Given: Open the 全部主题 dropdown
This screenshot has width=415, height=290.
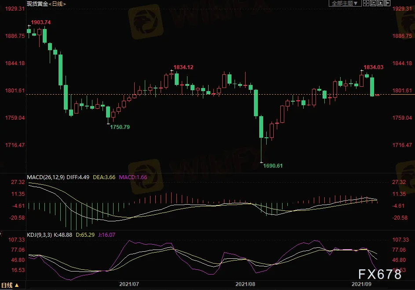Looking at the screenshot, I should (x=345, y=3).
